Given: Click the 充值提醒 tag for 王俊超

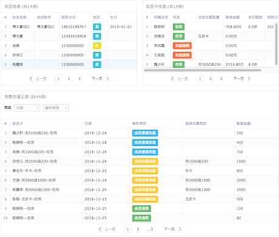Looking at the screenshot, I should click(x=182, y=55).
